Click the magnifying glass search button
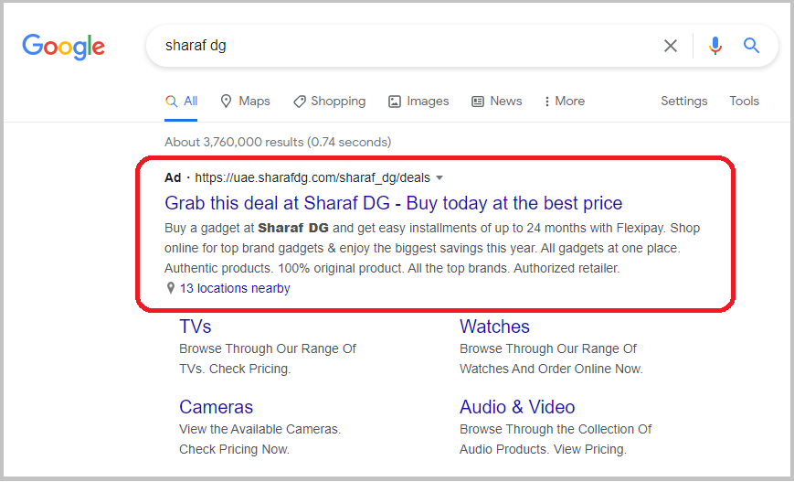The image size is (794, 482). coord(751,46)
